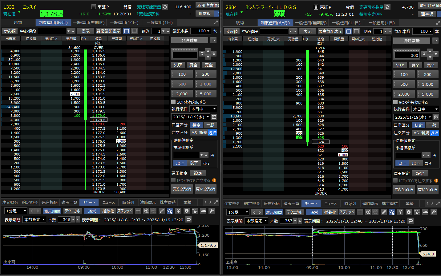Enable SORを有効にする in right order panel
The height and width of the screenshot is (276, 441).
[395, 102]
